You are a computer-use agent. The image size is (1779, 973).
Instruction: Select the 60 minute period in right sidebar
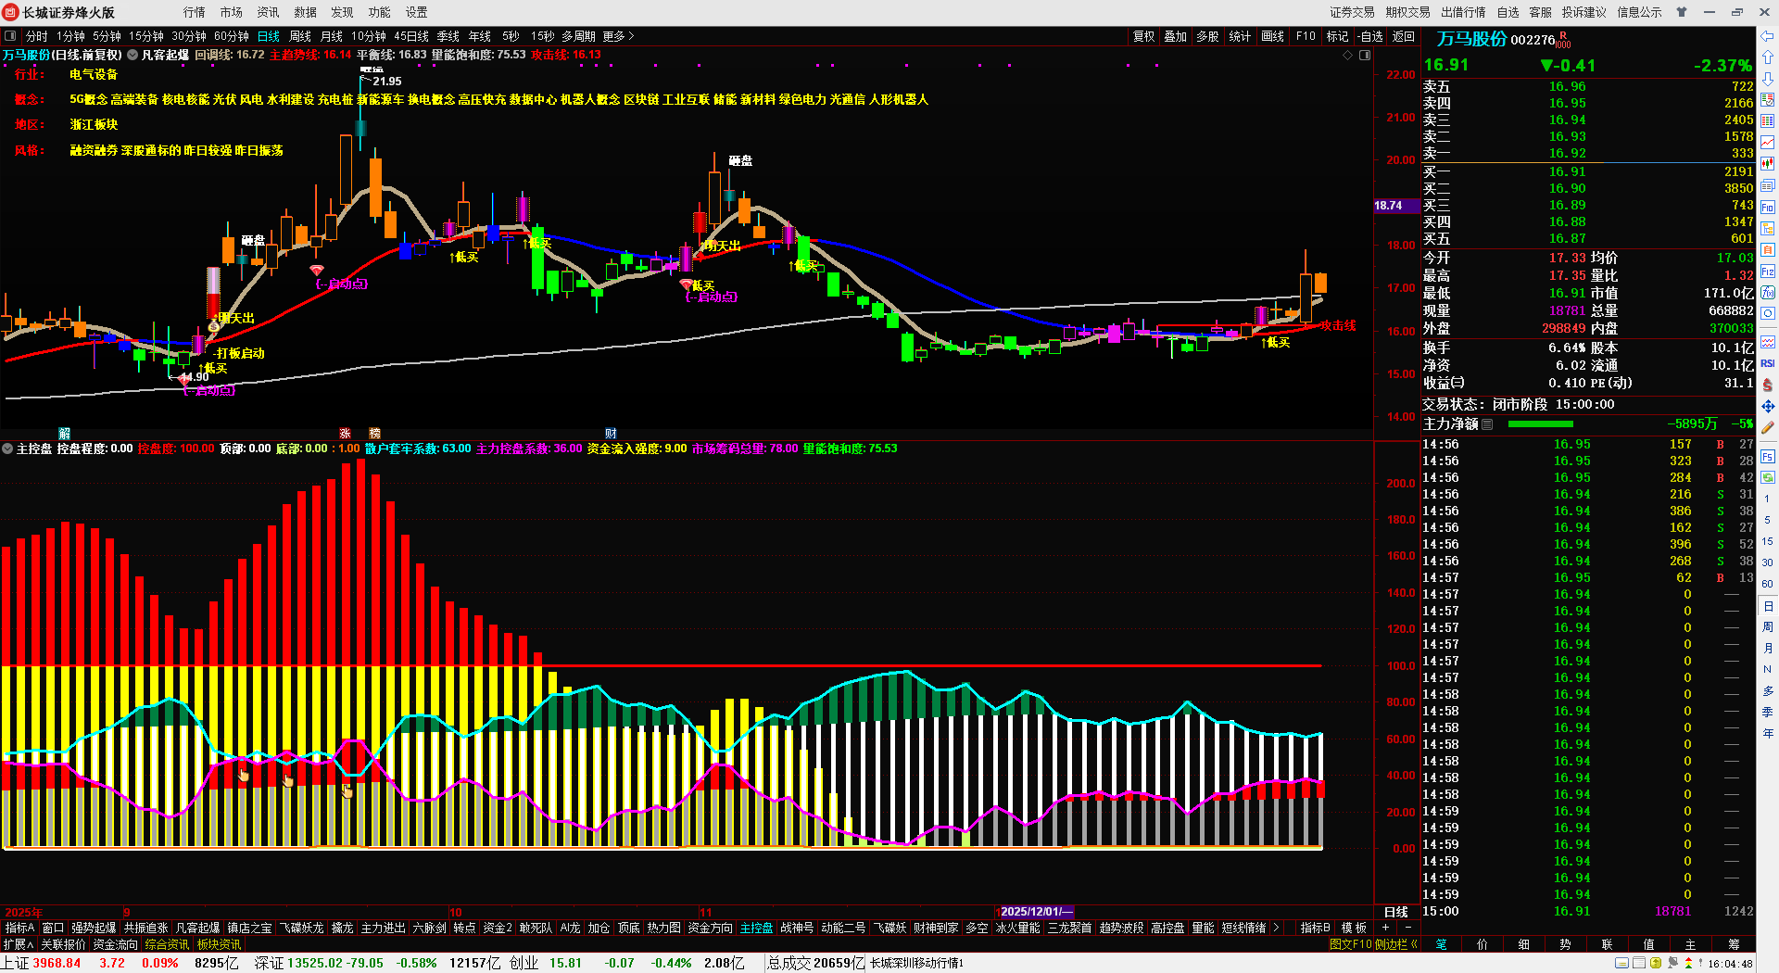[1767, 584]
